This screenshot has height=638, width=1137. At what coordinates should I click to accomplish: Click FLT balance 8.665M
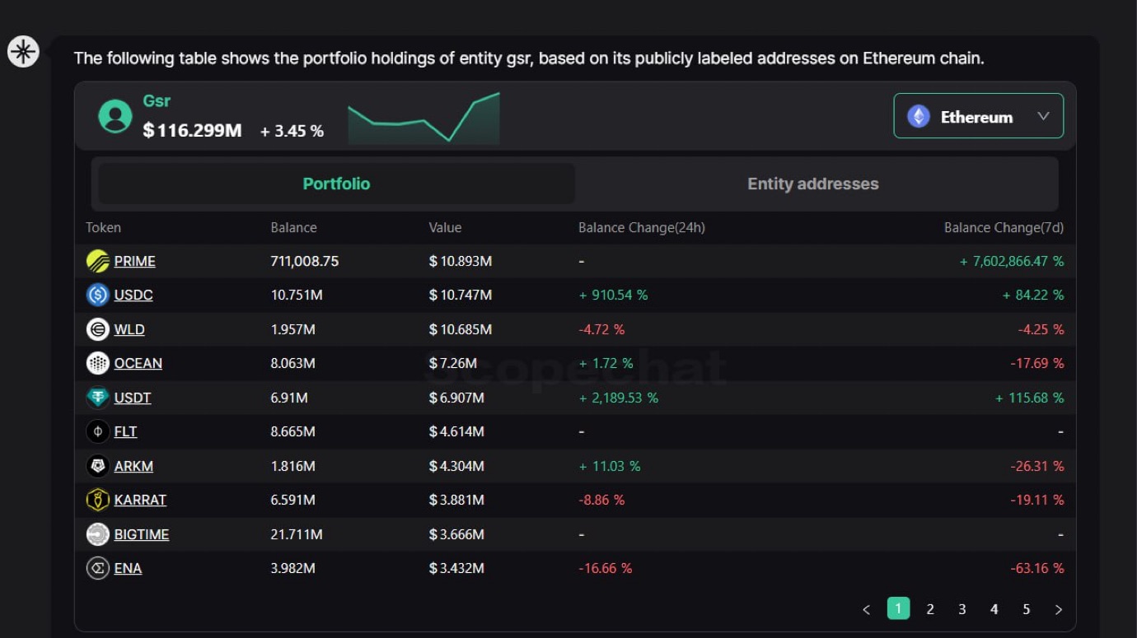293,431
